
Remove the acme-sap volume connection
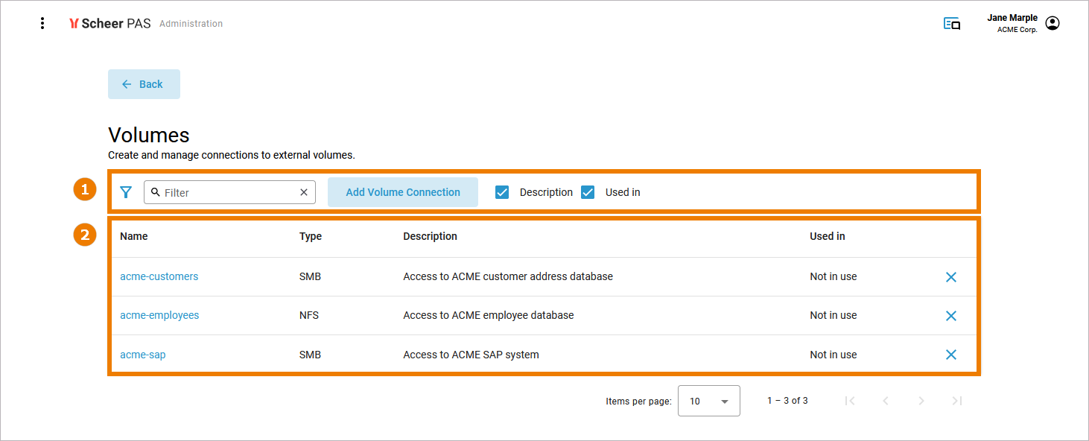coord(950,355)
